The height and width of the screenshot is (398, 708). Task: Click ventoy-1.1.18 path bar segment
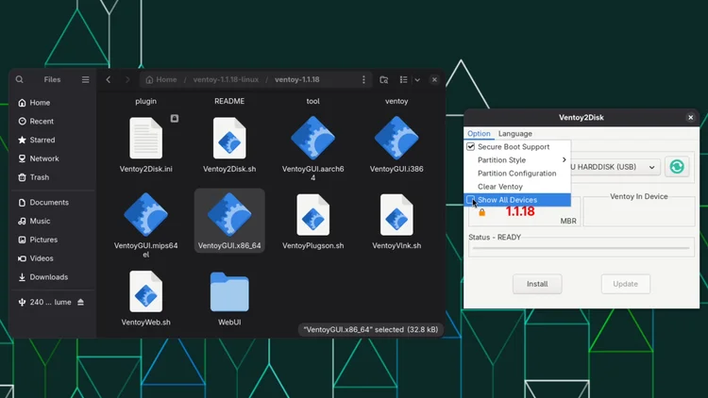point(297,79)
